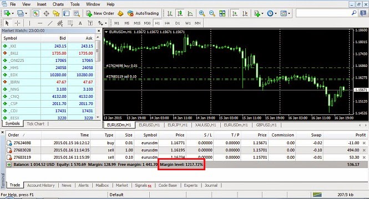This screenshot has height=199, width=369.
Task: Click the Templates icon
Action: [284, 14]
